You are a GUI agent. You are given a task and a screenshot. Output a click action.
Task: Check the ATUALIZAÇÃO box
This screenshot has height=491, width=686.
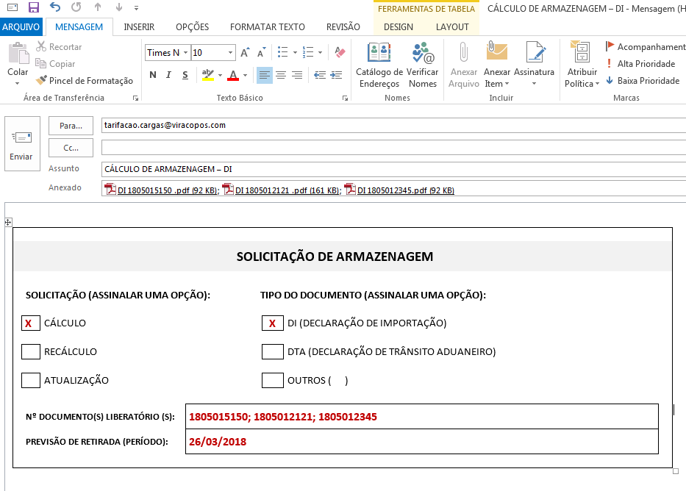(x=31, y=381)
